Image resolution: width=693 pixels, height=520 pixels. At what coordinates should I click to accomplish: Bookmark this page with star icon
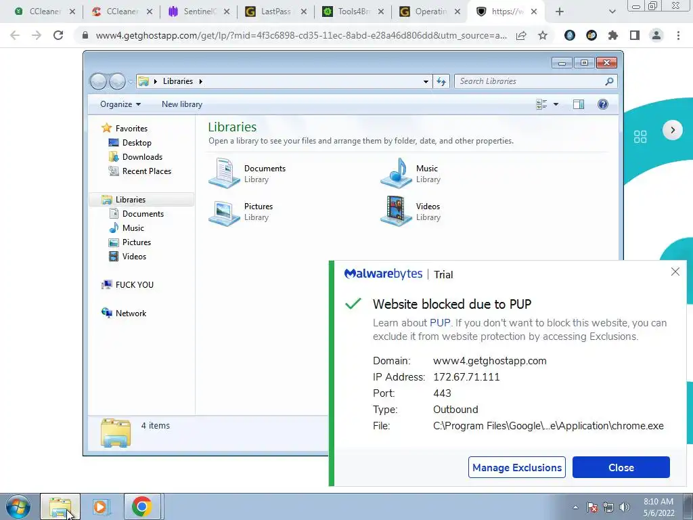[x=543, y=35]
